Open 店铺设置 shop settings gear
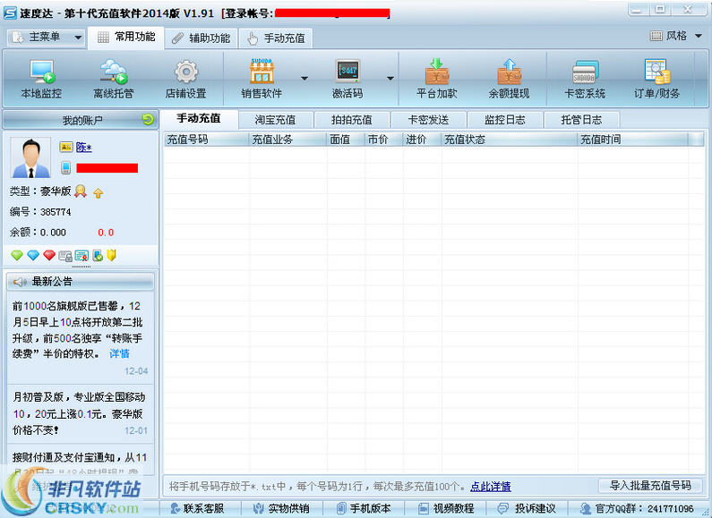 185,79
